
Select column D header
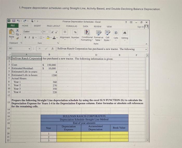click(x=96, y=55)
